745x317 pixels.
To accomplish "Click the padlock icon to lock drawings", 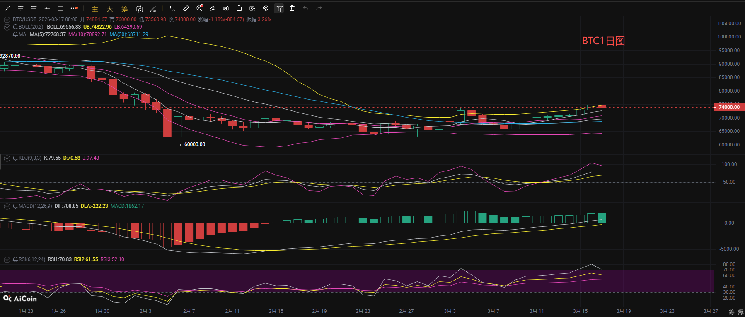I will point(239,8).
